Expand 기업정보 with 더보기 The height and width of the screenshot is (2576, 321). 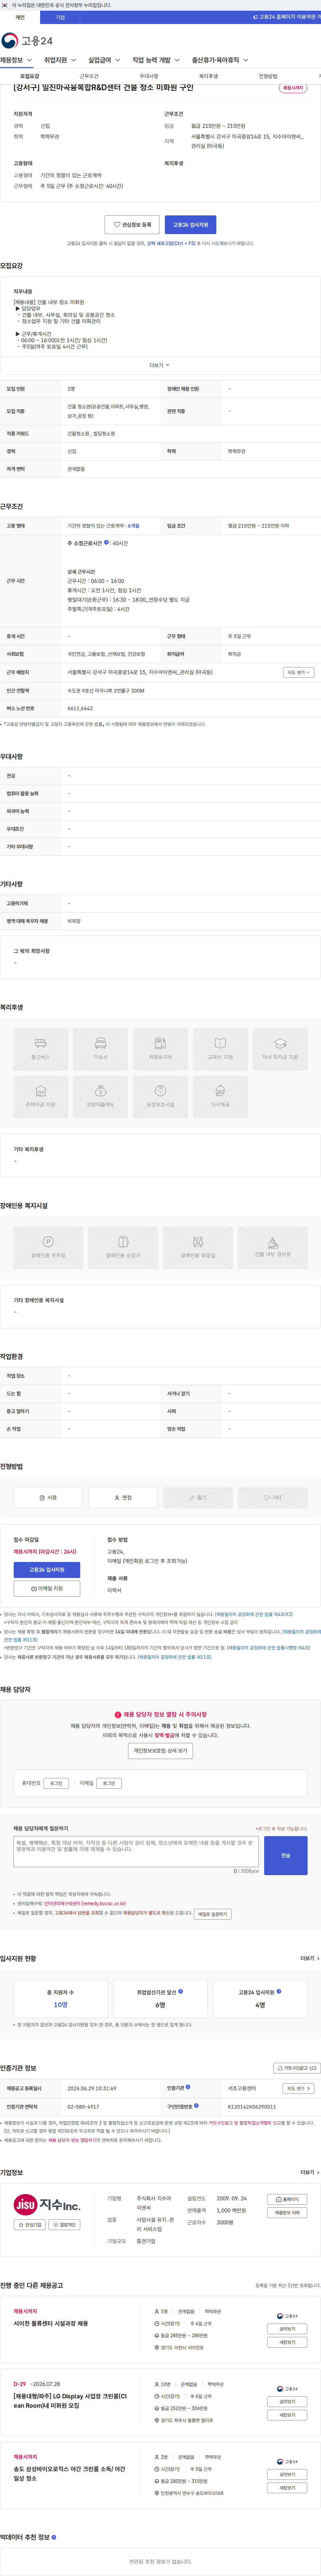310,2172
